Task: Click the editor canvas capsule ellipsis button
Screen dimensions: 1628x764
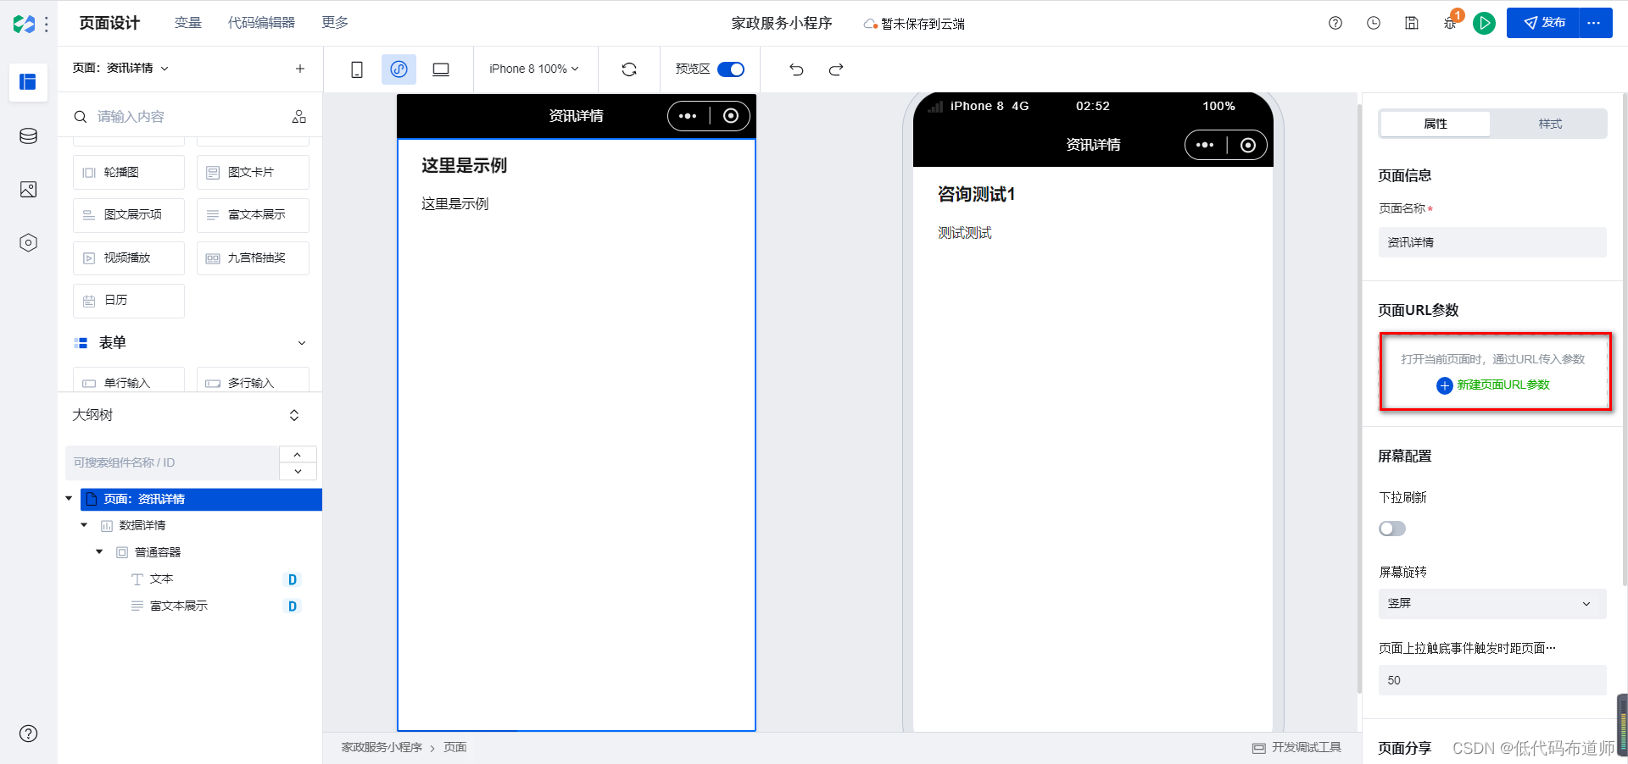Action: tap(688, 116)
